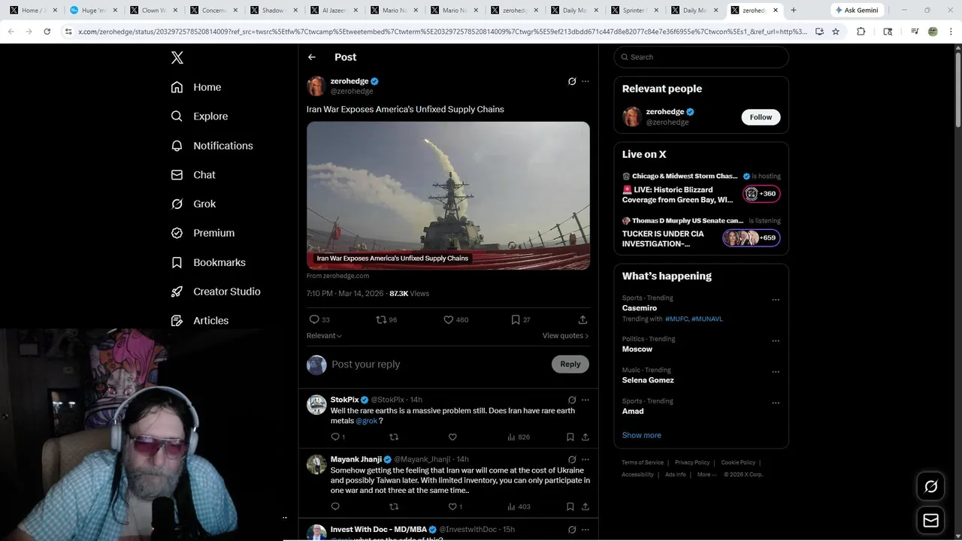Open the floating messages envelope button
962x541 pixels.
[x=931, y=520]
